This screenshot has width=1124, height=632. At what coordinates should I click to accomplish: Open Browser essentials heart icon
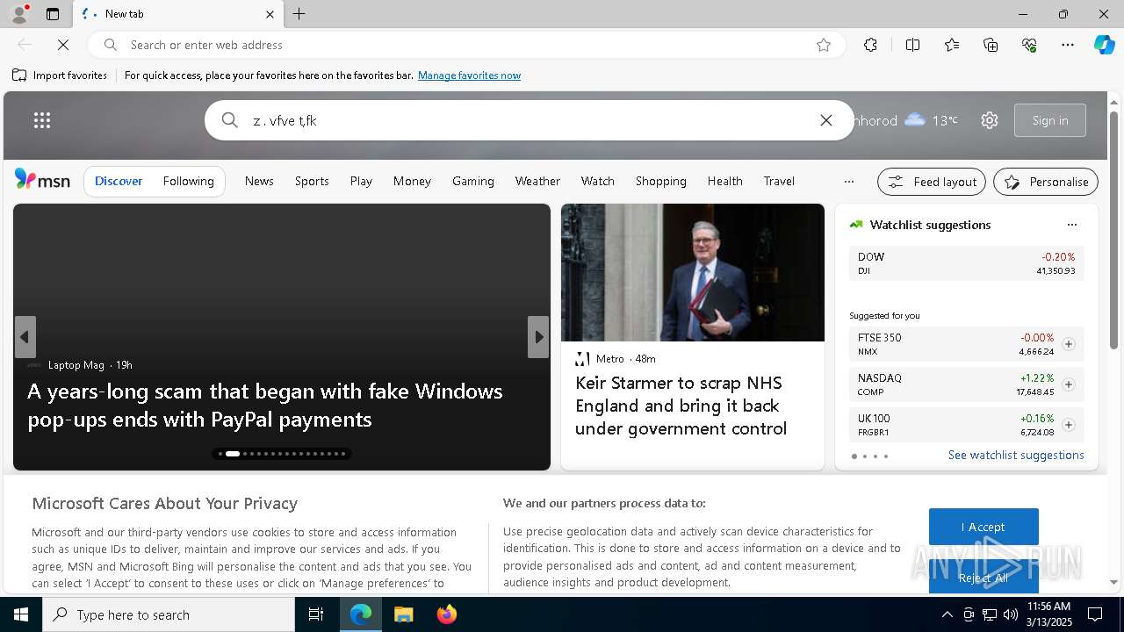(1029, 45)
